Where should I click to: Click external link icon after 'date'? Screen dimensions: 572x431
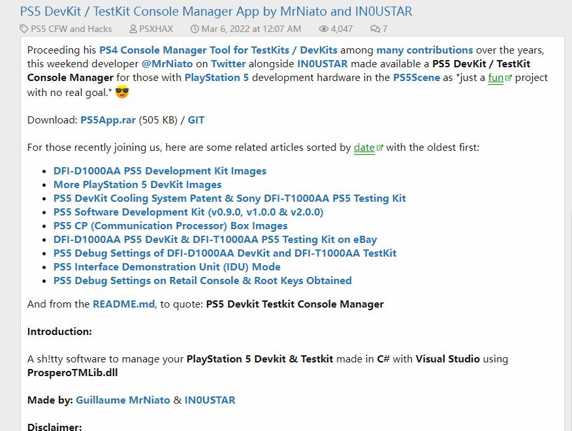coord(379,148)
